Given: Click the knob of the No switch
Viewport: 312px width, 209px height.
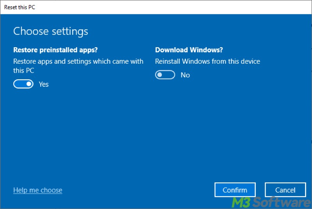Looking at the screenshot, I should pos(160,75).
